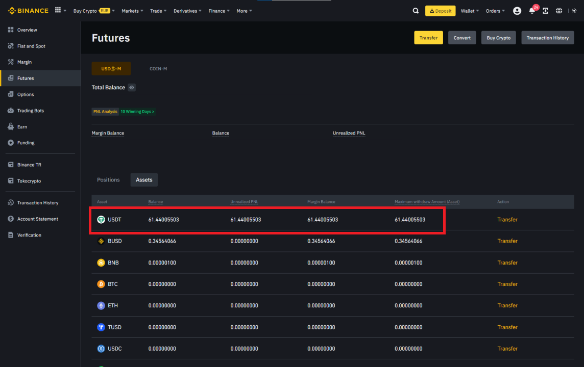Click Transfer in the BTC row

coord(507,284)
